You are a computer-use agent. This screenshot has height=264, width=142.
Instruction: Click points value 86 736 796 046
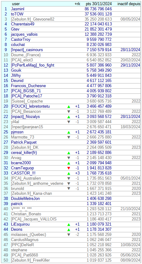[x=98, y=9]
